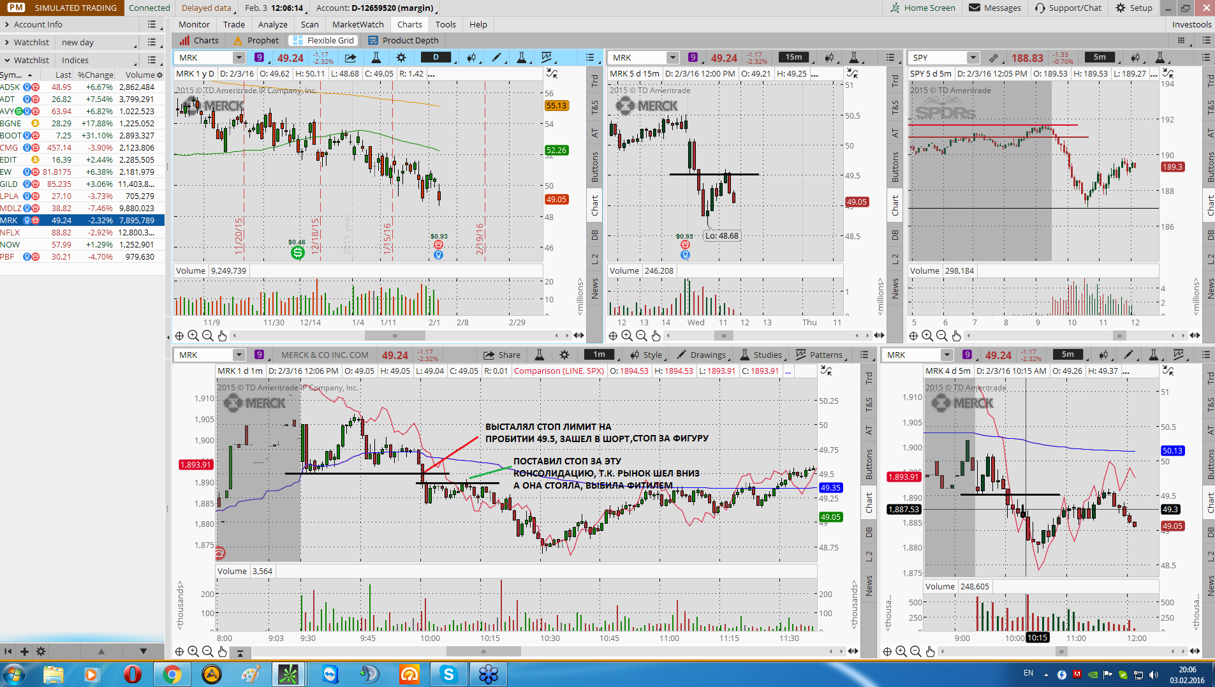This screenshot has height=687, width=1215.
Task: Click the crosshair pointer icon below SPY chart
Action: tap(913, 336)
